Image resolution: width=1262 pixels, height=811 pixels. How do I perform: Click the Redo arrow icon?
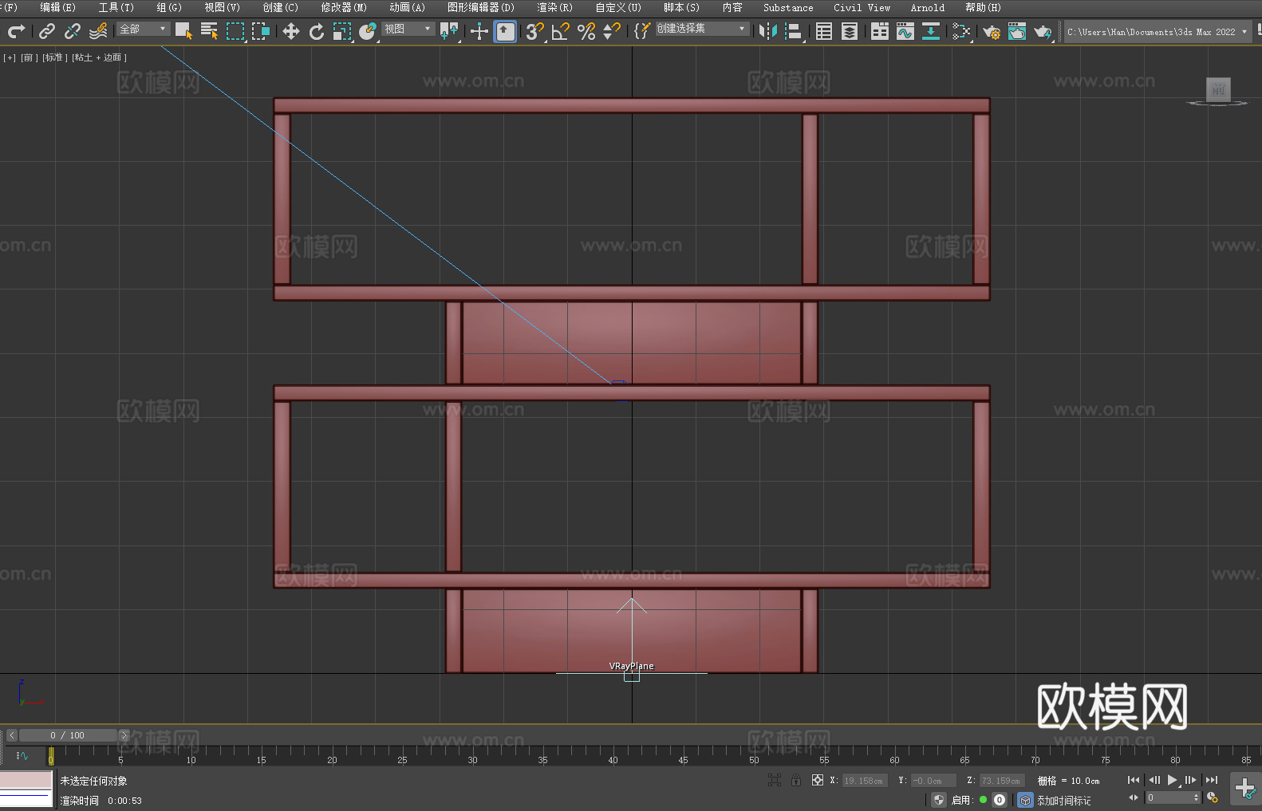[x=16, y=31]
